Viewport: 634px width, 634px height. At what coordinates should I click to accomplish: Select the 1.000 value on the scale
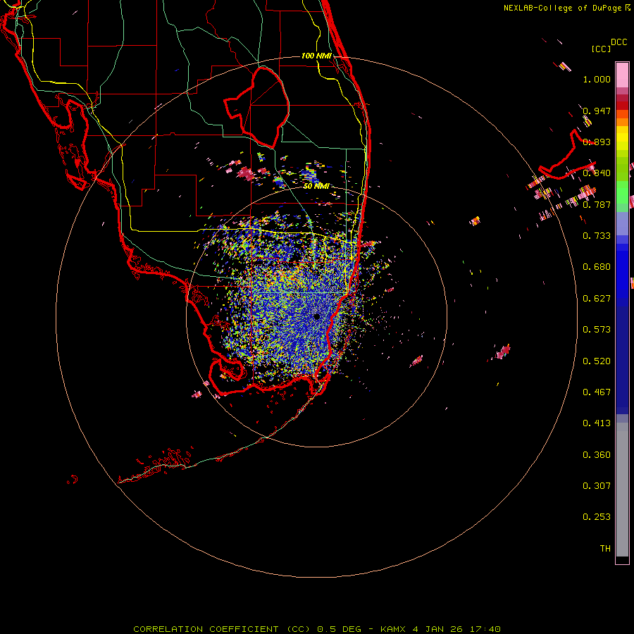(597, 79)
